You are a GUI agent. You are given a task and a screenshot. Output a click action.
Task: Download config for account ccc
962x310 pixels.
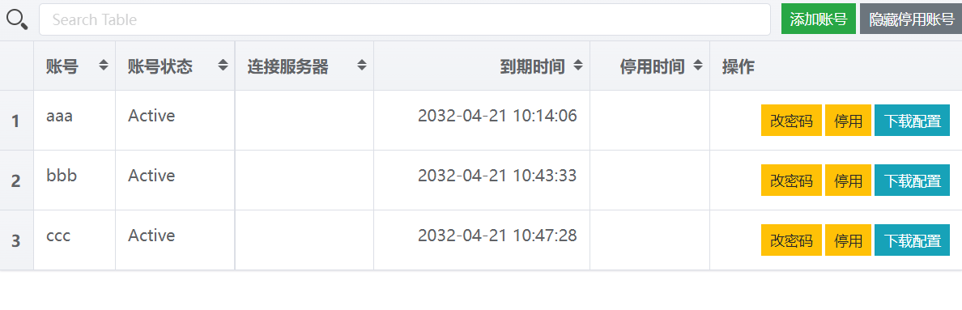click(913, 240)
